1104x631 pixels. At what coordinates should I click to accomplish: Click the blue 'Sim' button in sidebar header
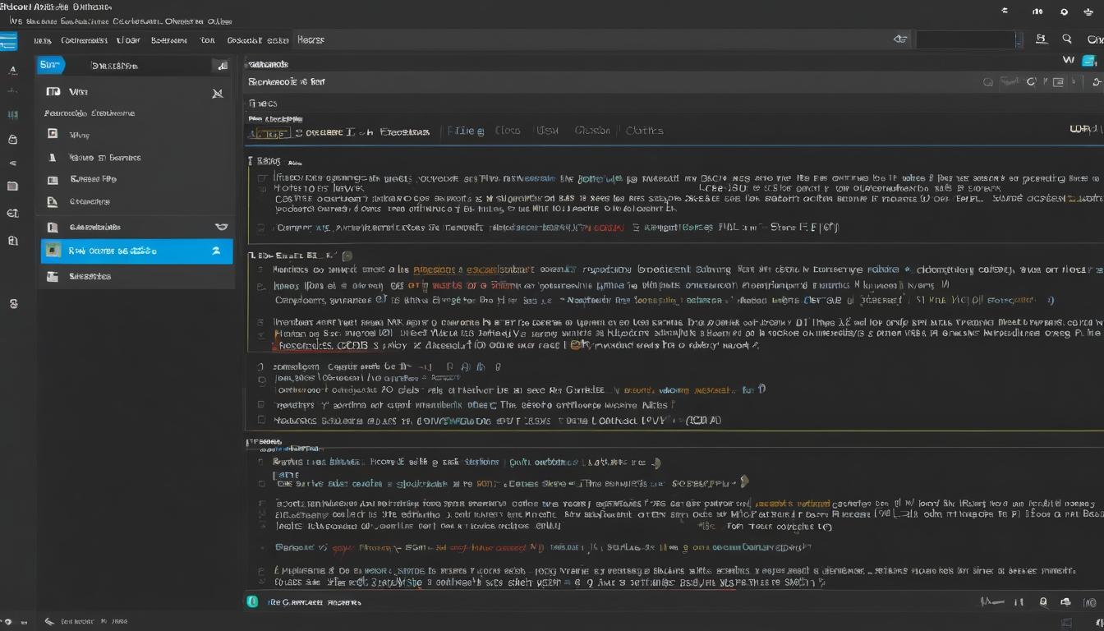[x=49, y=65]
